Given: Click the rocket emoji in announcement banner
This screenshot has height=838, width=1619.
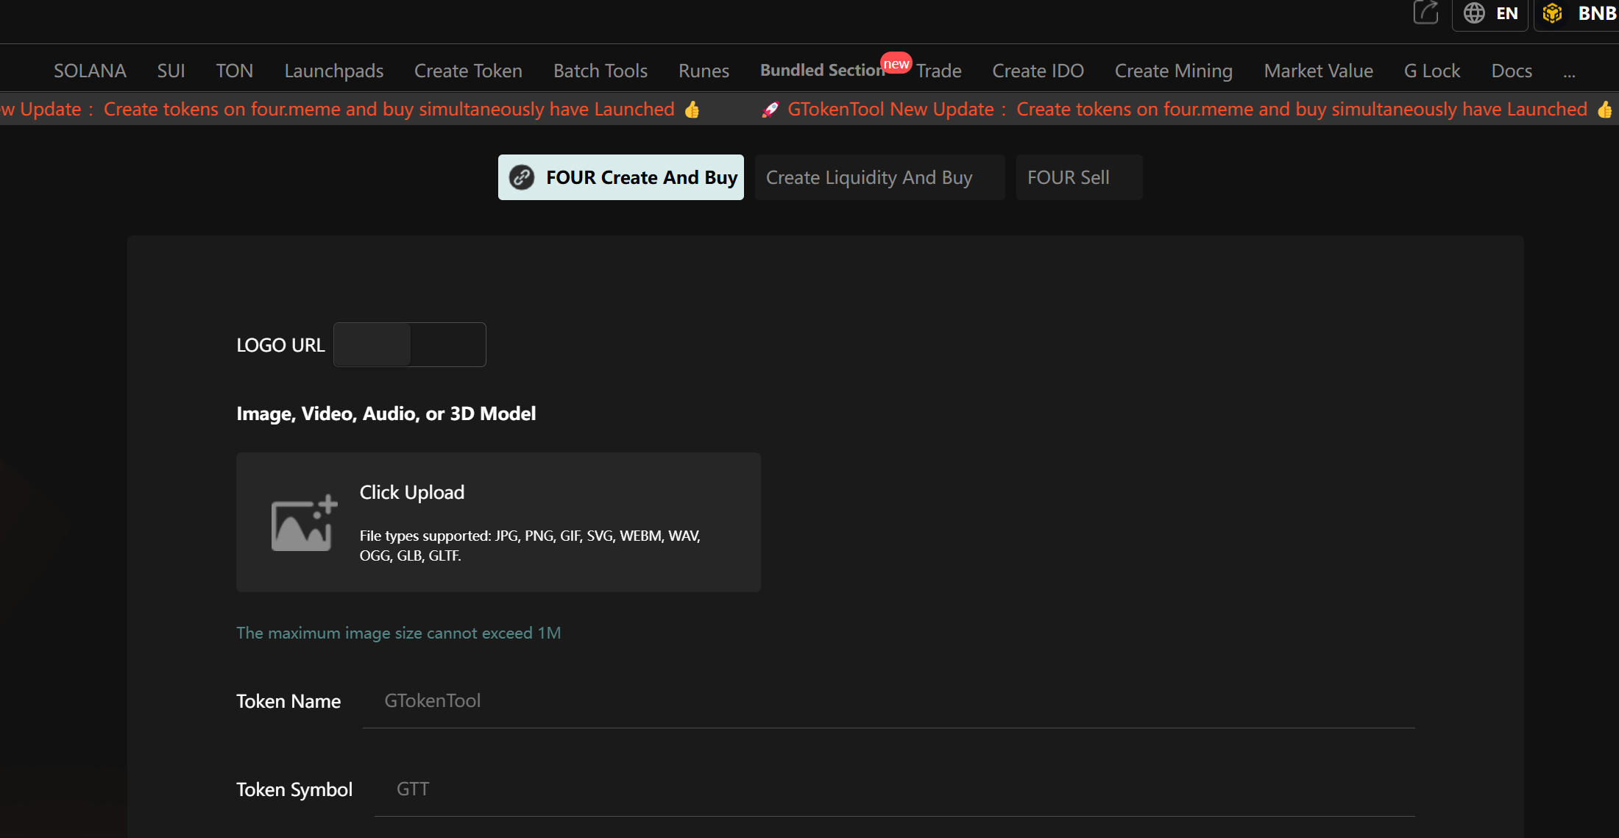Looking at the screenshot, I should pos(770,109).
